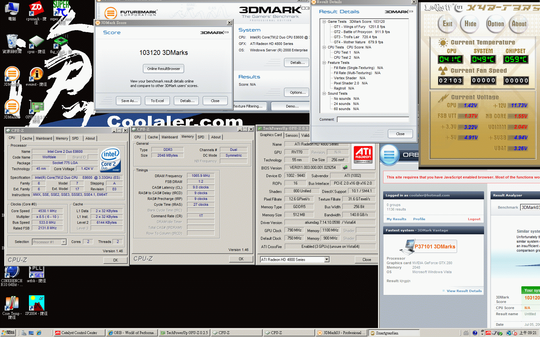Open the 3DMark05 desktop shortcut
The image size is (540, 337).
tap(12, 109)
